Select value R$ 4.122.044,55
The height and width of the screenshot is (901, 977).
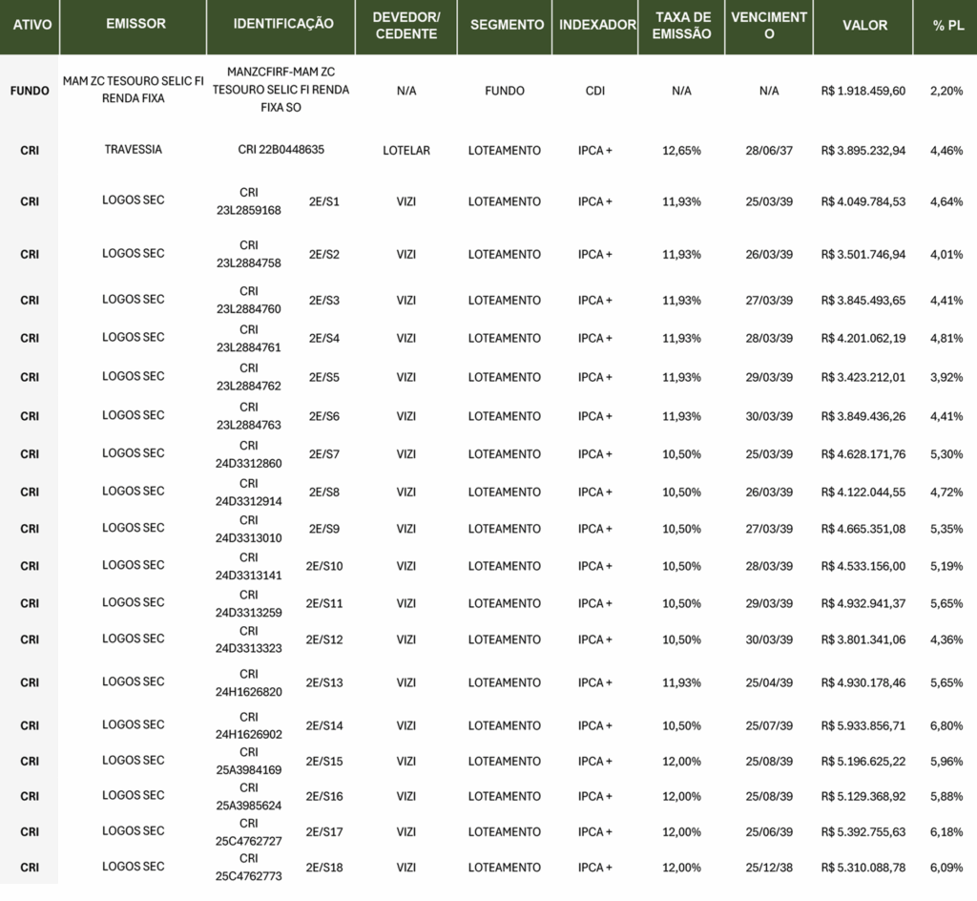[863, 492]
